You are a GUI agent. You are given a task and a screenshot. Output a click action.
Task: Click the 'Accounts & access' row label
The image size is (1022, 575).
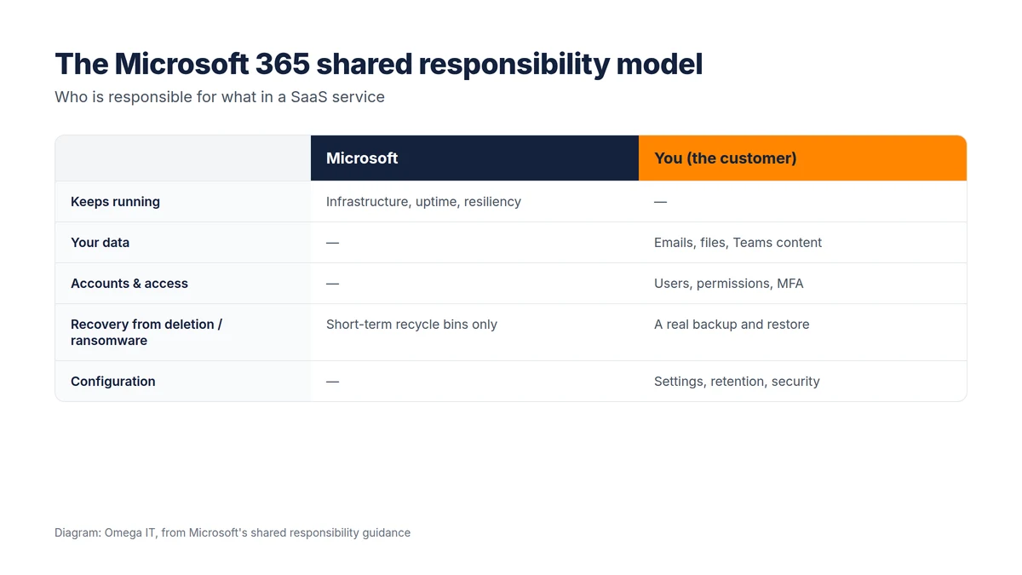pos(129,284)
